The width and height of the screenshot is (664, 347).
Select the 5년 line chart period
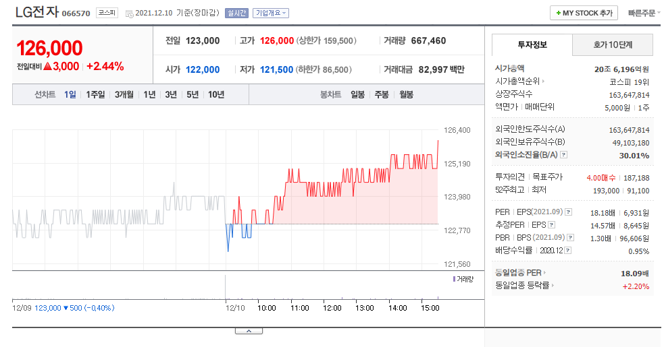point(193,94)
